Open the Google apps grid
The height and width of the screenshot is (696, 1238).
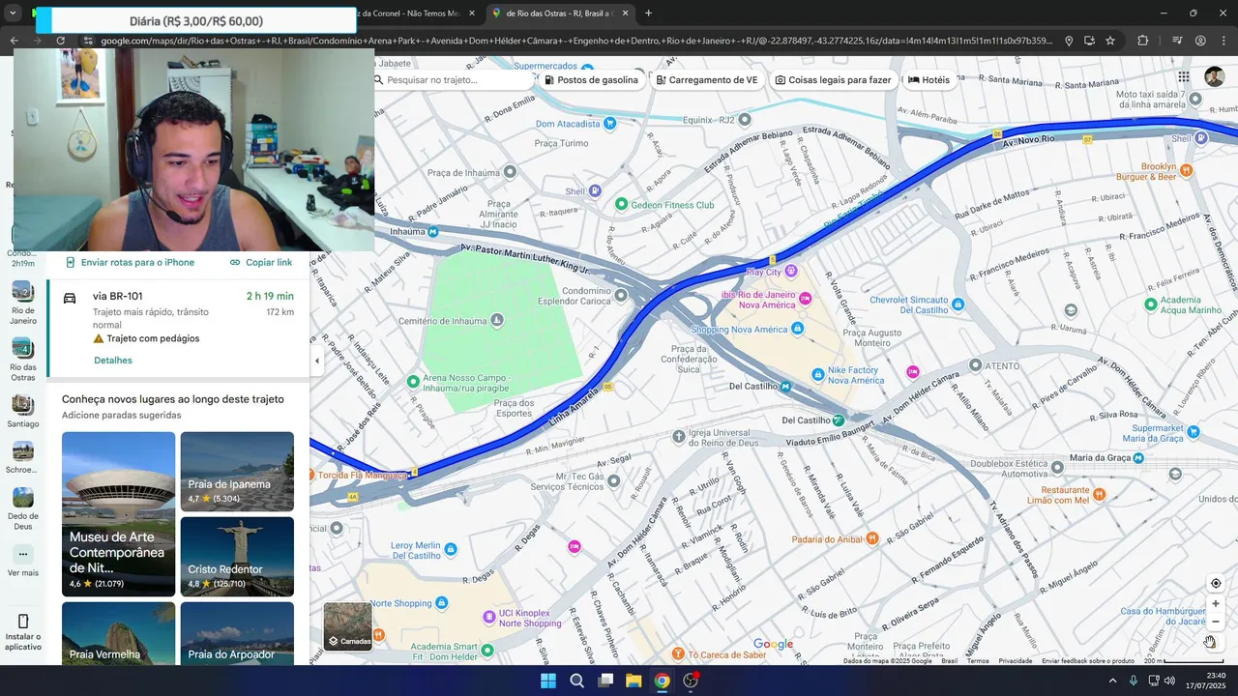[x=1184, y=77]
